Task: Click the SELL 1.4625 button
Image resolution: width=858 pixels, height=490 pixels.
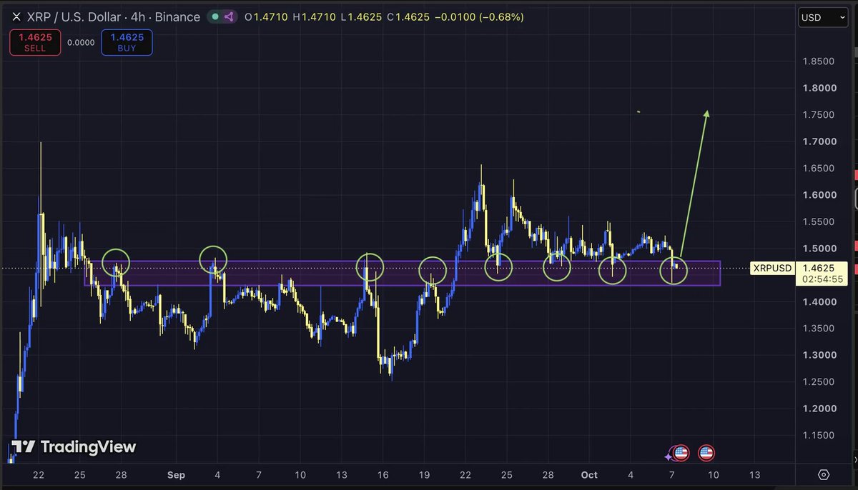Action: tap(35, 42)
